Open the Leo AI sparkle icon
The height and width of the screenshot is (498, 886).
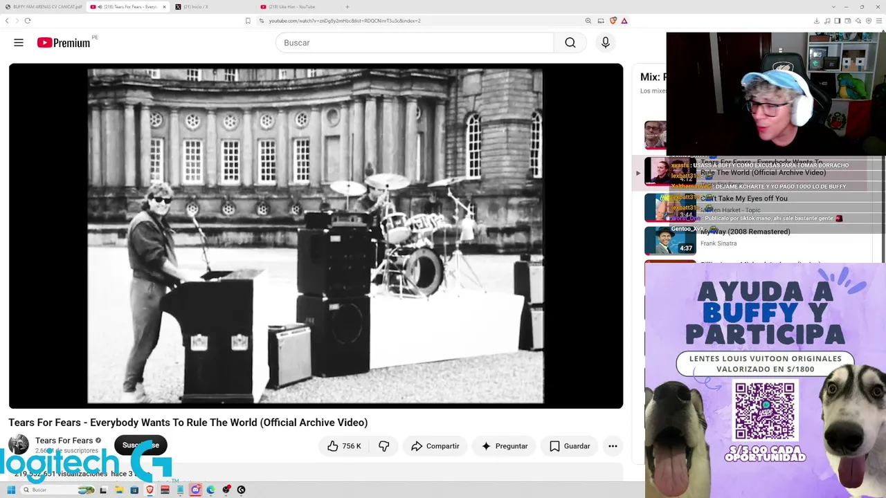click(x=859, y=21)
